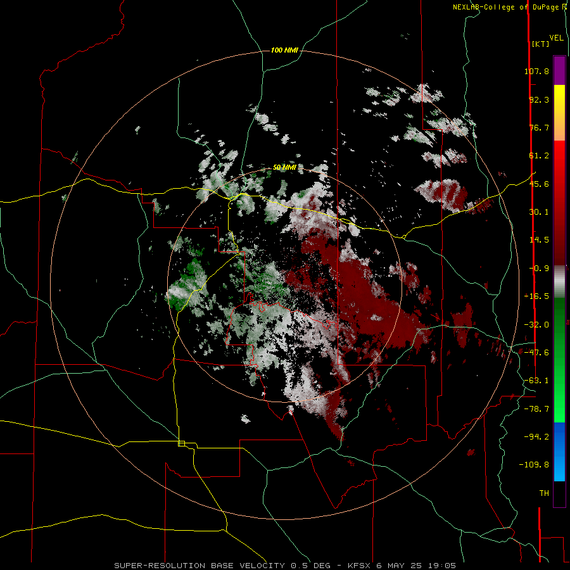The width and height of the screenshot is (570, 570).
Task: Click the 100 NMI range ring label
Action: [284, 50]
